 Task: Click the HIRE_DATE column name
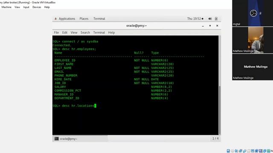63,79
